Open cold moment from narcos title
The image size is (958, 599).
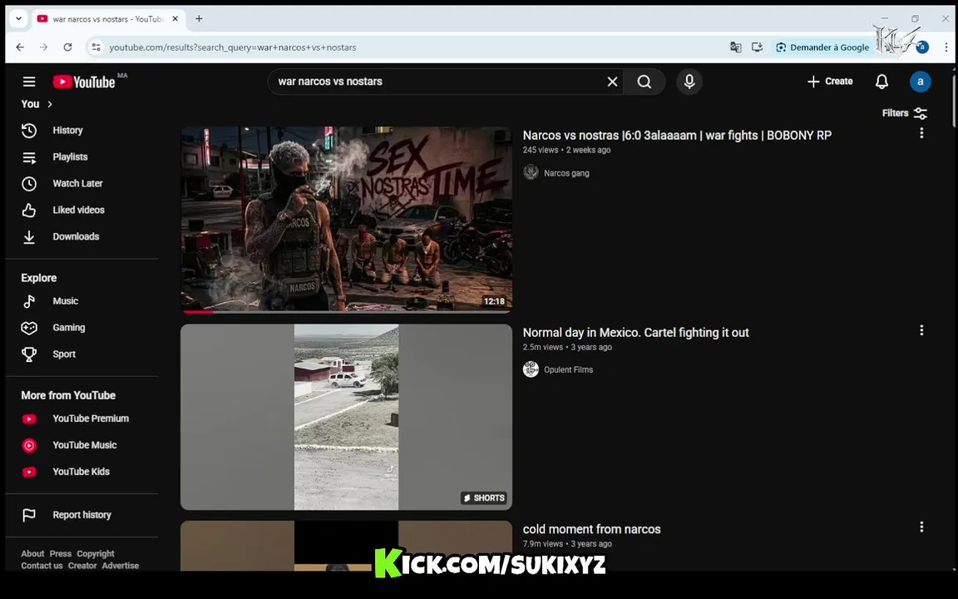point(591,529)
